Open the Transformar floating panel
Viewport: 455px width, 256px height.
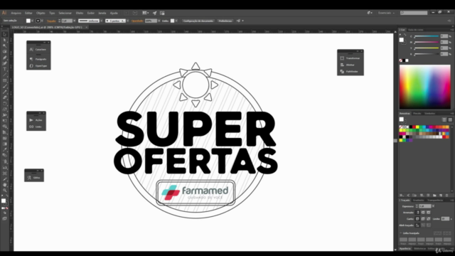(x=350, y=58)
